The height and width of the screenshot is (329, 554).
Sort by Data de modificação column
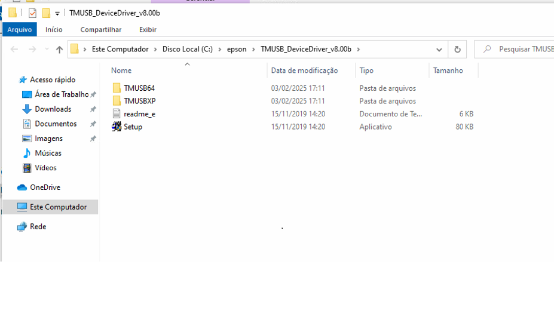pos(305,70)
